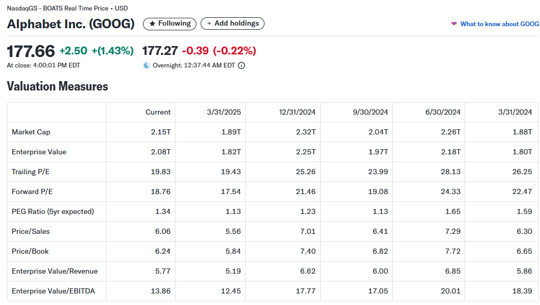This screenshot has height=305, width=540.
Task: Click Enterprise Value/EBITDA row label
Action: point(53,291)
